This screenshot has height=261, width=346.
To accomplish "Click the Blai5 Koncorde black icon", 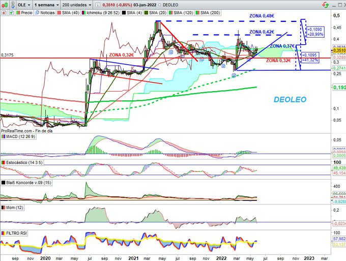I will point(4,183).
